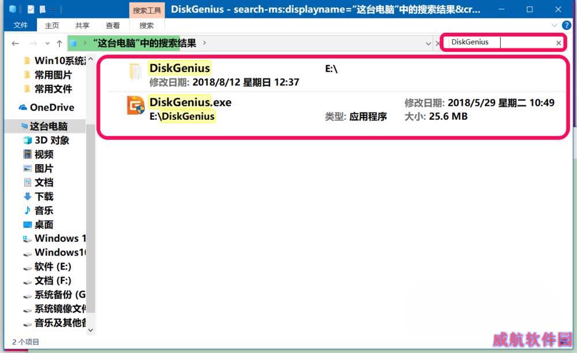Open the 文件 menu tab
577x353 pixels.
(21, 25)
